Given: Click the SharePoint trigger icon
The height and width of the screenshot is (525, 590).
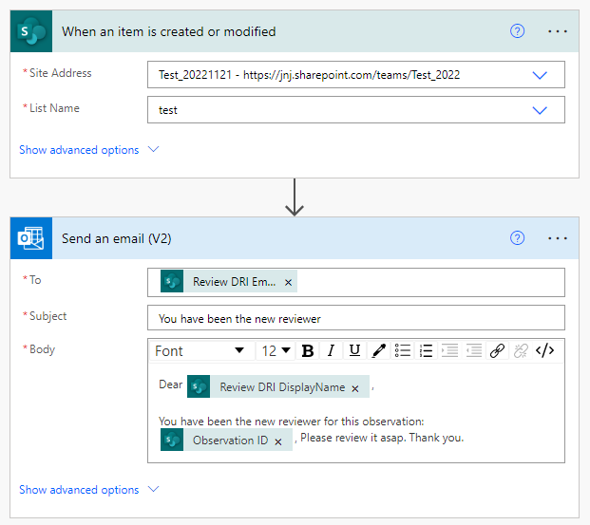Looking at the screenshot, I should point(31,31).
